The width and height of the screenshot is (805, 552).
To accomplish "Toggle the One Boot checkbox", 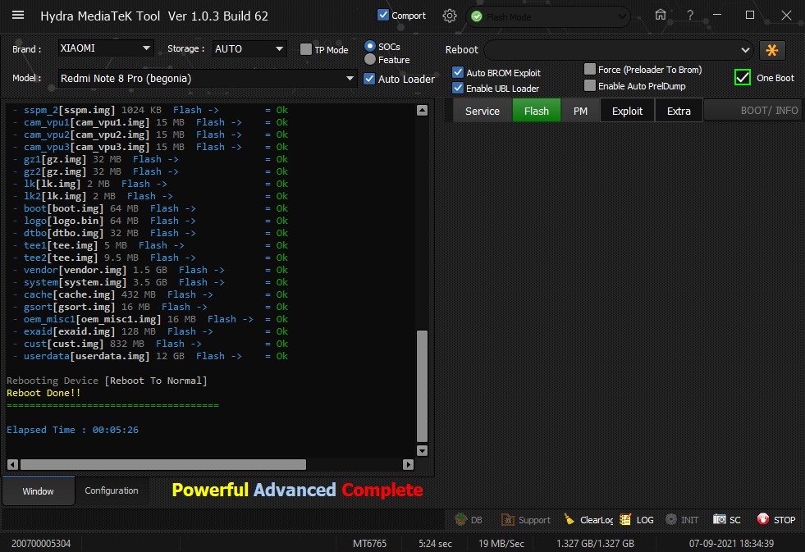I will point(743,77).
